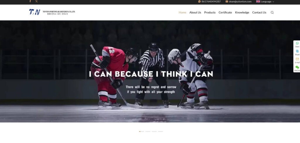Select the fourth carousel slide indicator
The height and width of the screenshot is (143, 300).
point(161,132)
